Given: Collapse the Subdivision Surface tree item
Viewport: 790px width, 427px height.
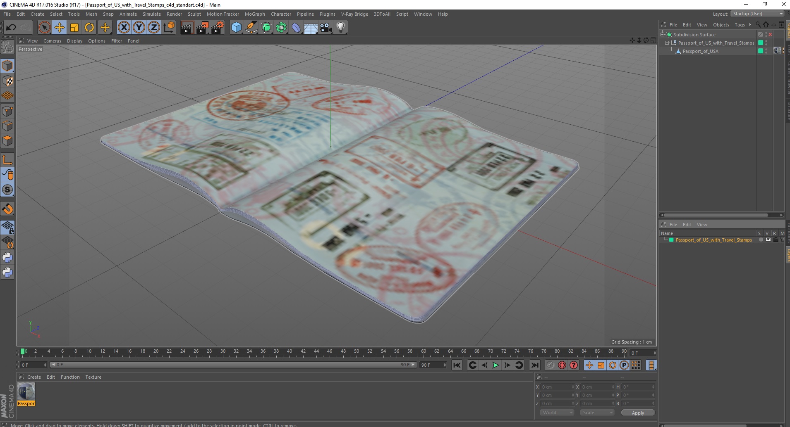Looking at the screenshot, I should [x=663, y=34].
